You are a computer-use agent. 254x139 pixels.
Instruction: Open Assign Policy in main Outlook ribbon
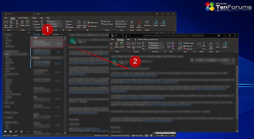79,24
